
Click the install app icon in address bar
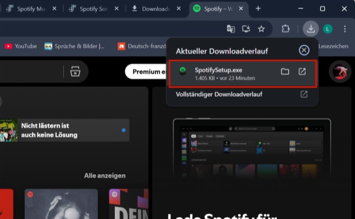tap(246, 29)
